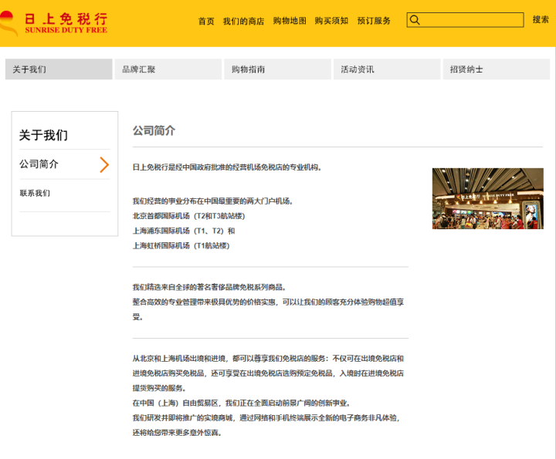Select the 活动资讯 tab
The width and height of the screenshot is (556, 459).
(386, 69)
